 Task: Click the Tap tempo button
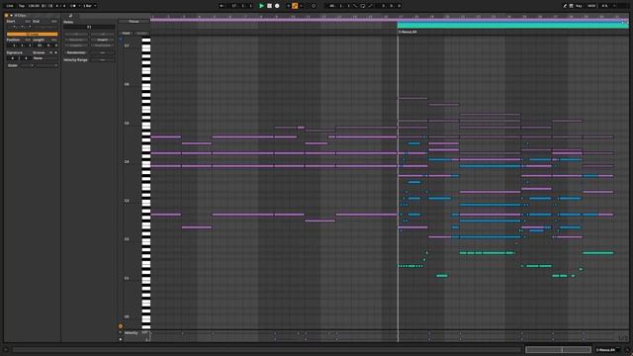[22, 6]
